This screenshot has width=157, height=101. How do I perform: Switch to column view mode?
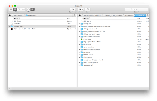tap(19, 9)
